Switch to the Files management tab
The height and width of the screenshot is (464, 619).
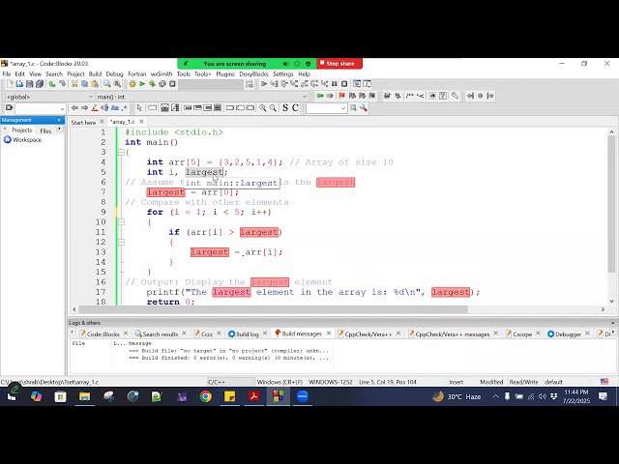pyautogui.click(x=45, y=130)
